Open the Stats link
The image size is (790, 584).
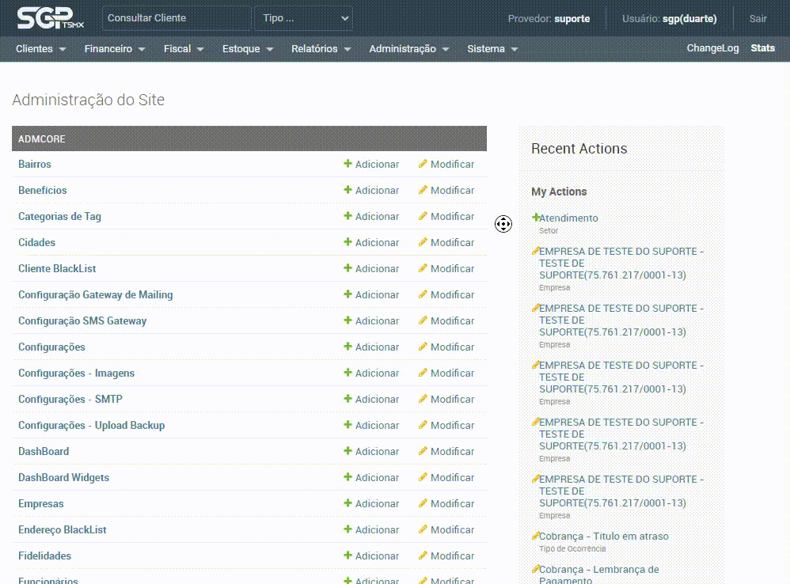coord(762,48)
